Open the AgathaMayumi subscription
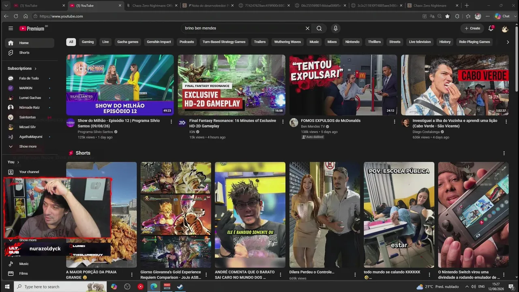The height and width of the screenshot is (292, 519). tap(30, 137)
